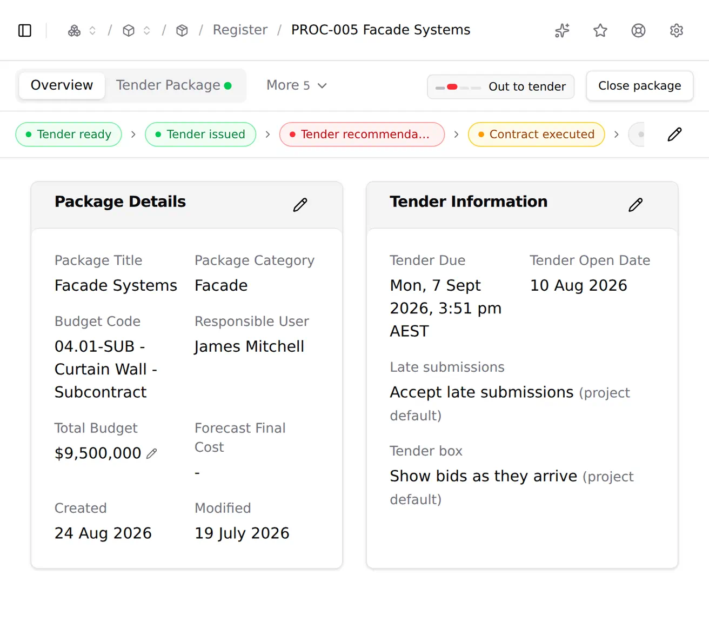Click Show bids as they arrive text
709x629 pixels.
click(x=483, y=476)
